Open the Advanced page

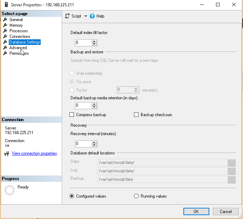coord(18,48)
